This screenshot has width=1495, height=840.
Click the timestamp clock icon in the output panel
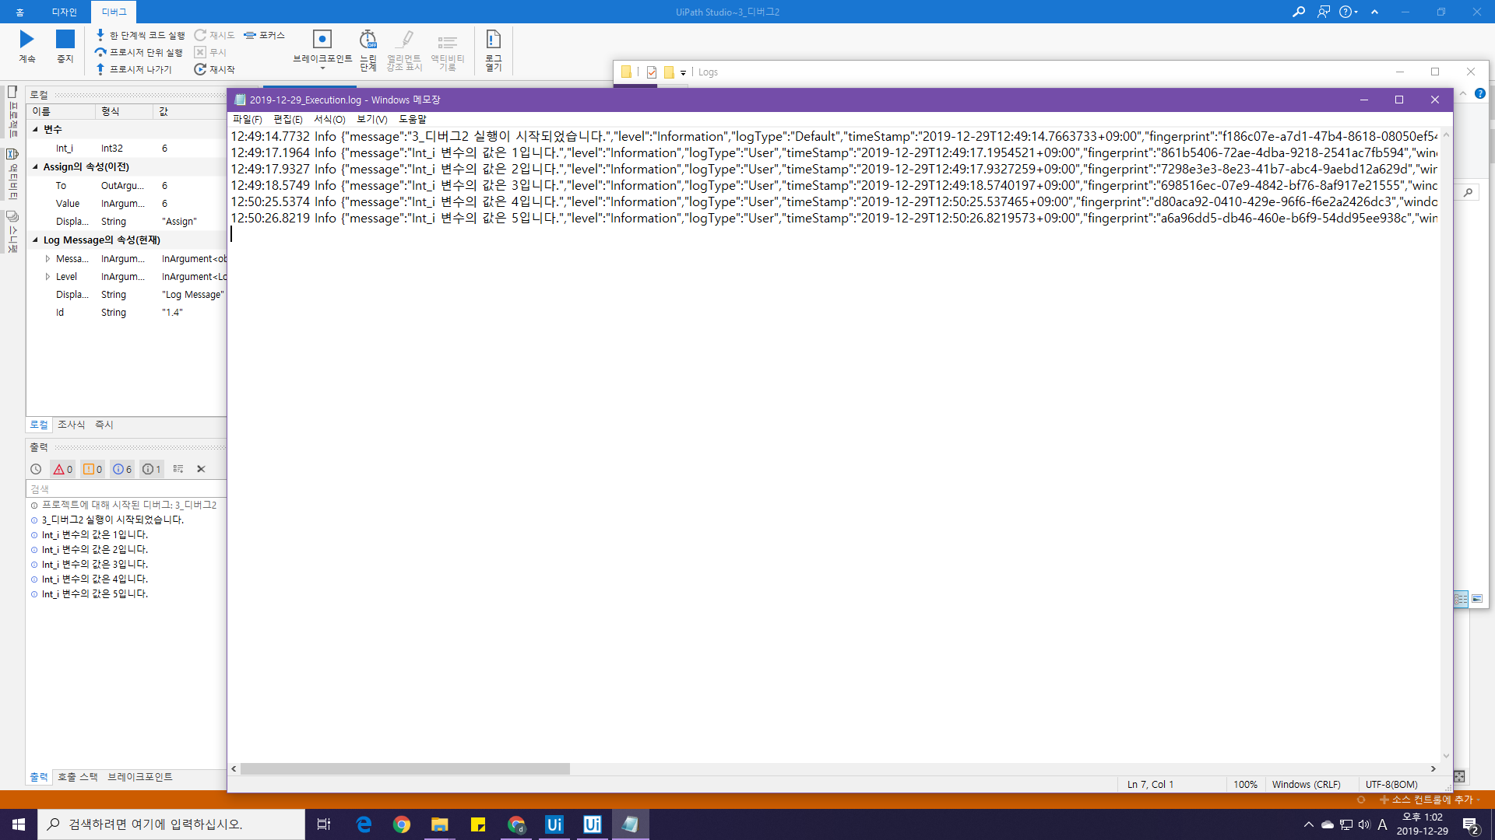click(x=36, y=469)
